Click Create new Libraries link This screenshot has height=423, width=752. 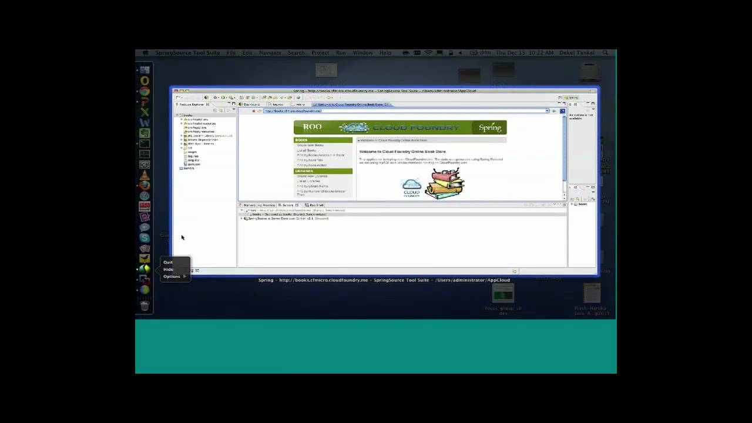(312, 176)
